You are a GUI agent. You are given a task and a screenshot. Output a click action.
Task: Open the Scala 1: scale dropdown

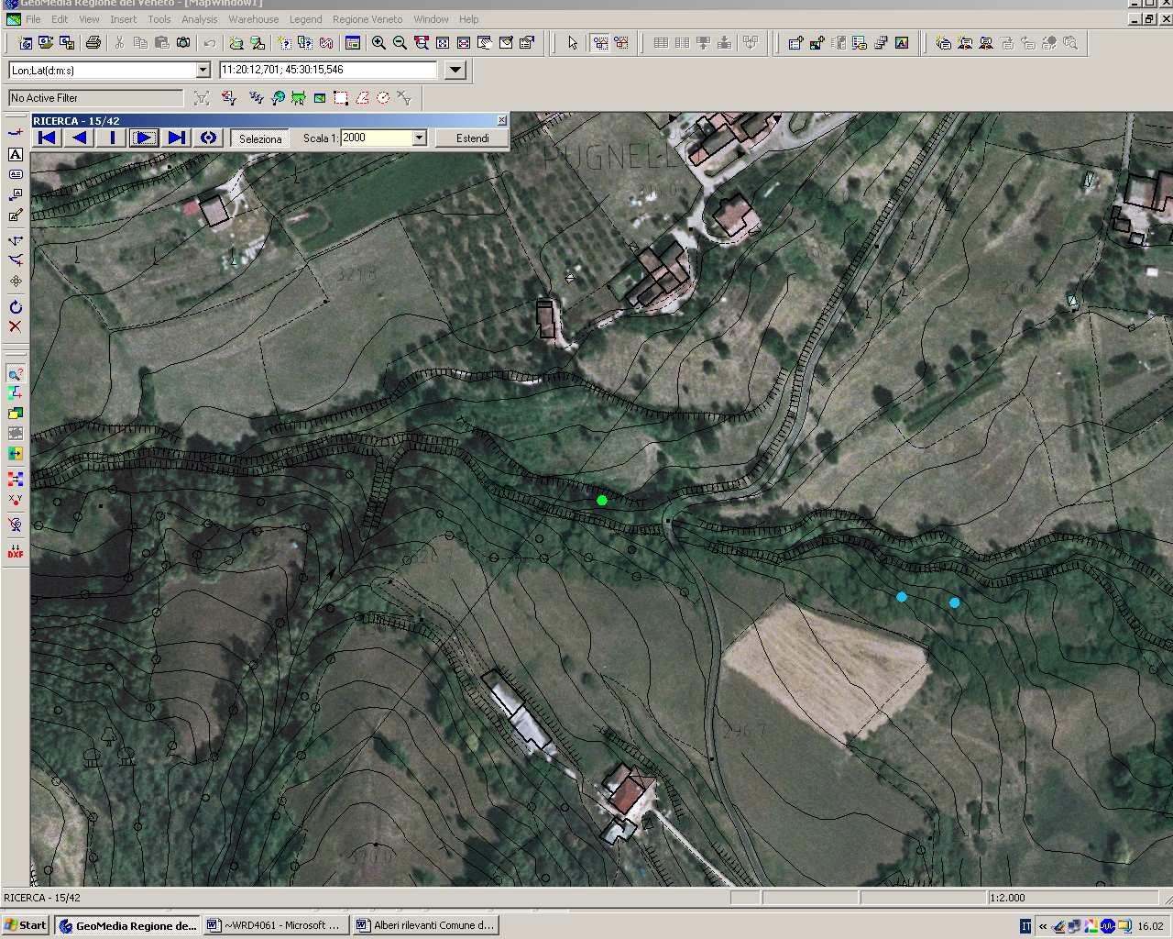coord(419,138)
